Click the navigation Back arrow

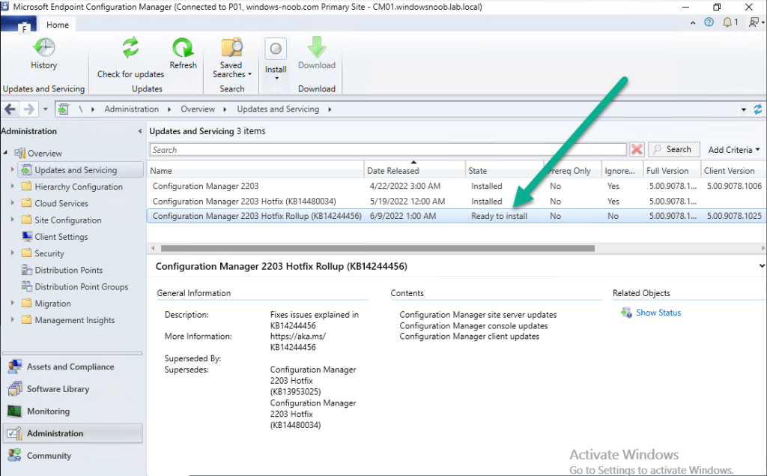coord(10,109)
